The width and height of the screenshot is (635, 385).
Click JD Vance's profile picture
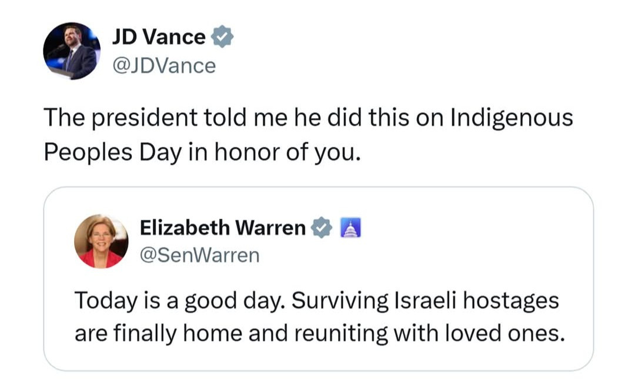(72, 51)
